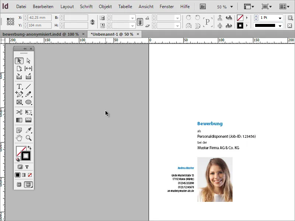
Task: Select the Content Placer tool
Action: tap(28, 76)
